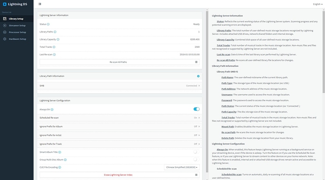This screenshot has width=325, height=180.
Task: Open Hardware Setup in the sidebar
Action: (17, 39)
